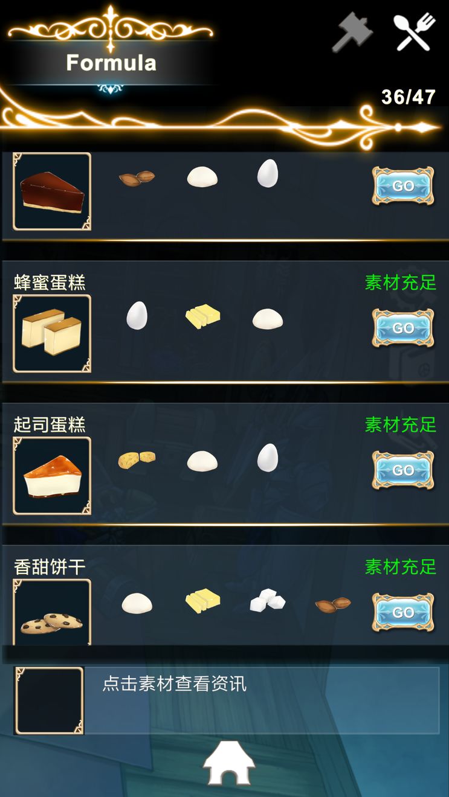Open the fork and knife cooking tab
Screen dimensions: 449x797
(415, 32)
